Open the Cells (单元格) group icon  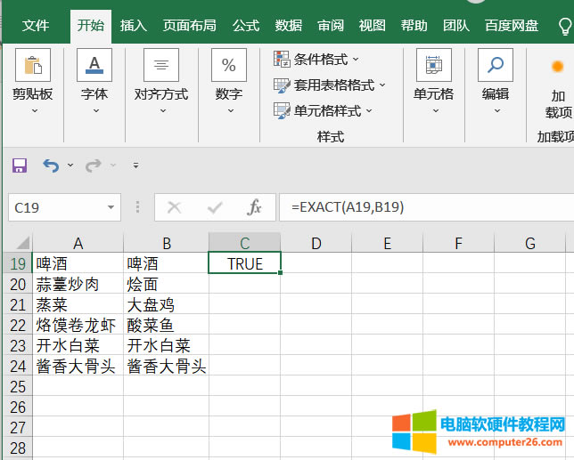click(433, 66)
